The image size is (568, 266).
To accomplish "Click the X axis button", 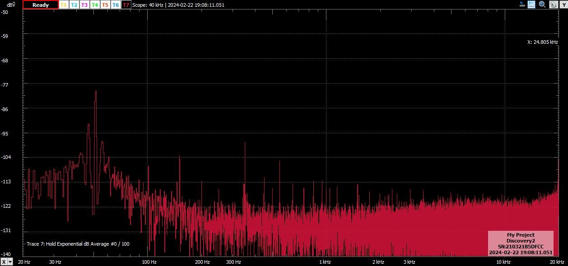I will [4, 262].
